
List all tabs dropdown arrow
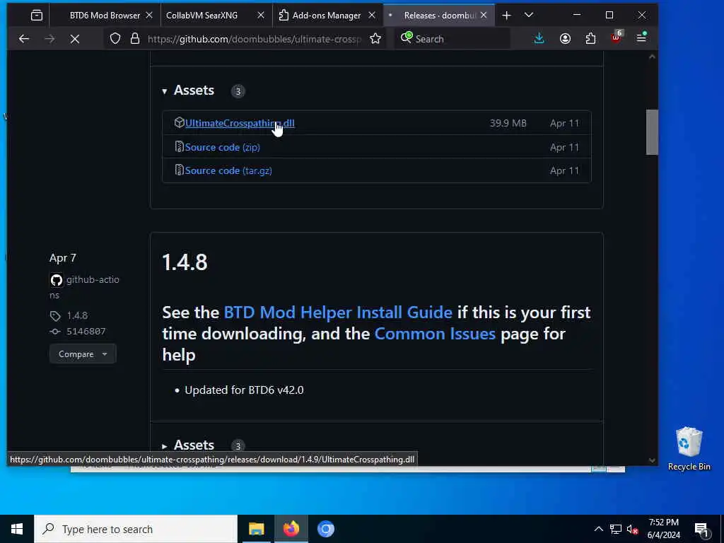[529, 16]
